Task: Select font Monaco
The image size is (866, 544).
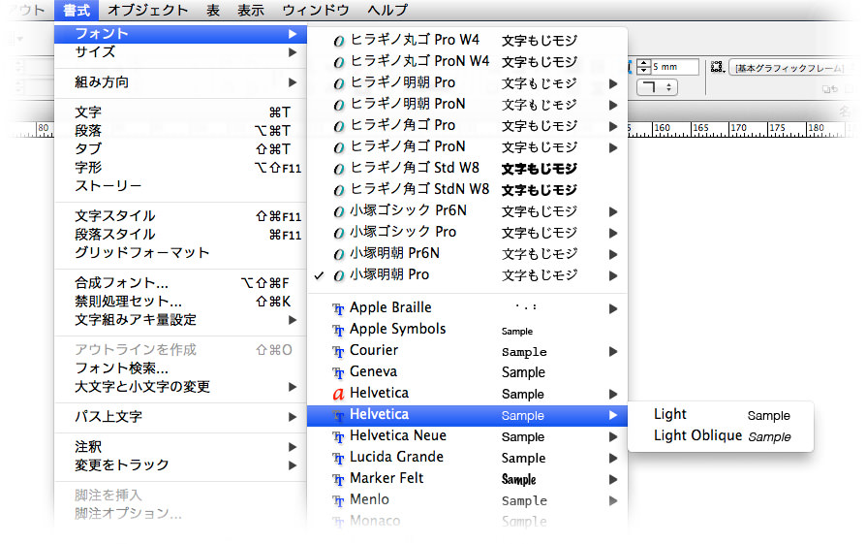Action: click(x=467, y=521)
